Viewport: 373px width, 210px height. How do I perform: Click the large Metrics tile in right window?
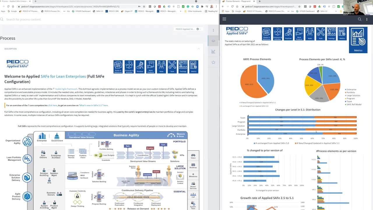pos(358,40)
